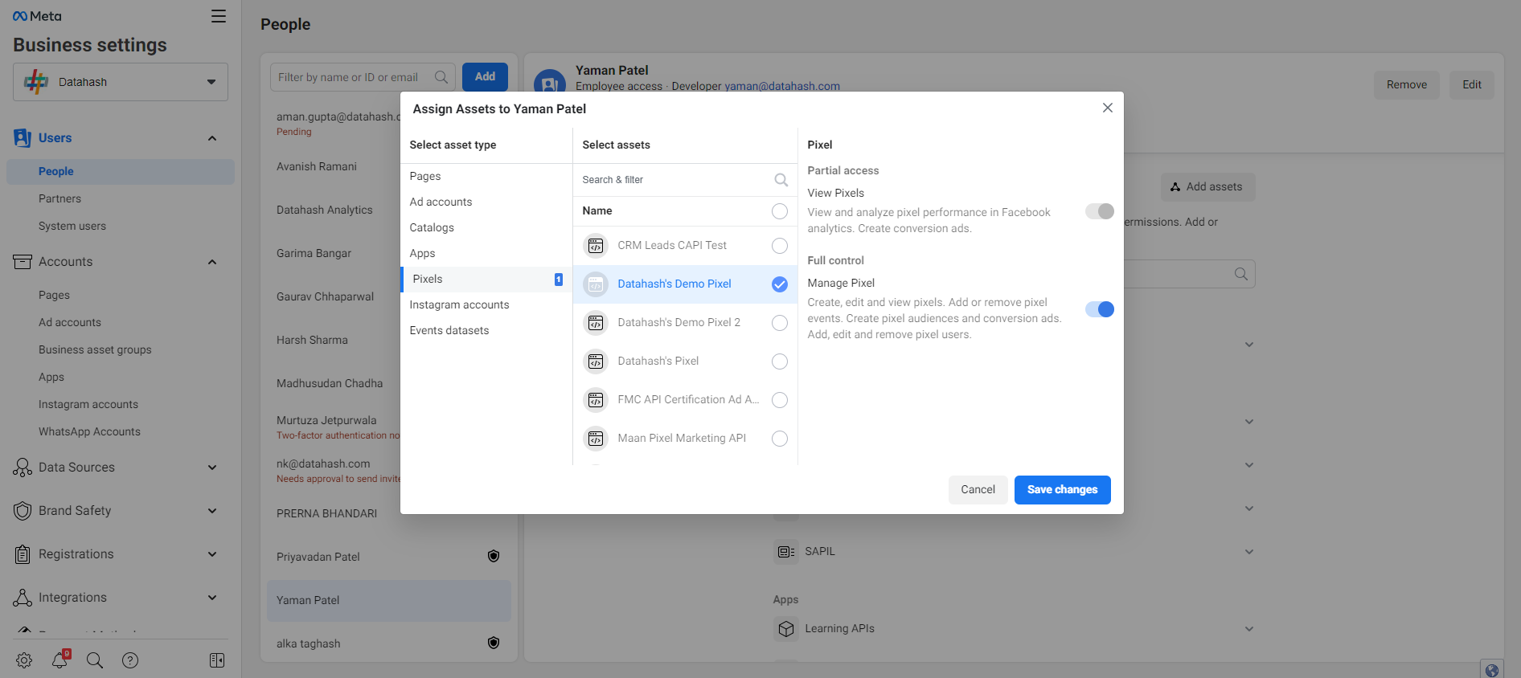
Task: Open the Datahash business account dropdown
Action: (x=121, y=82)
